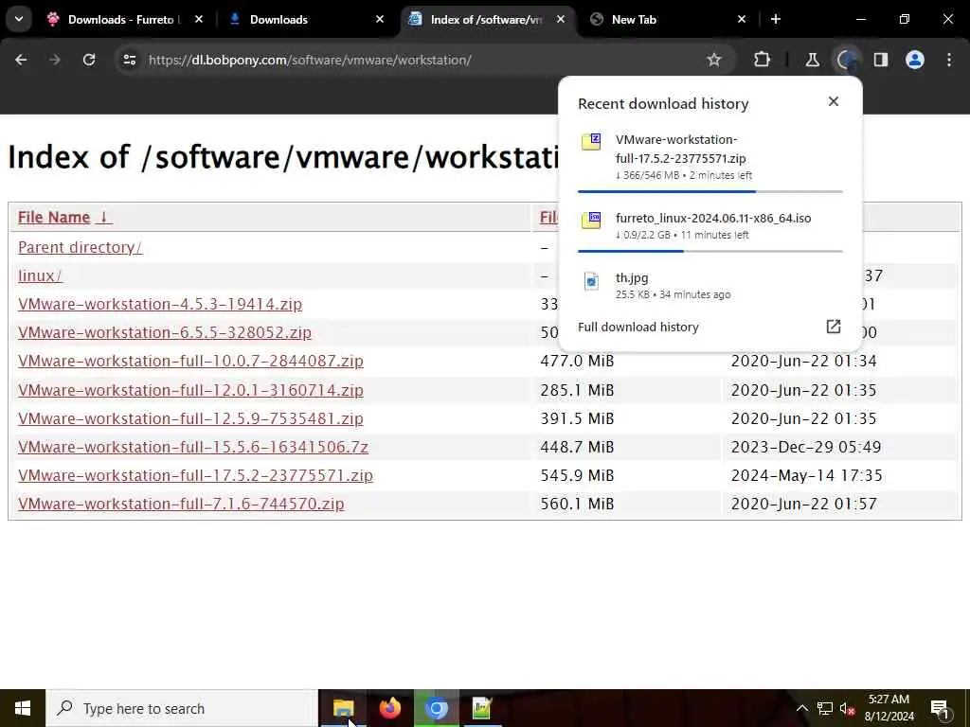Open the Extensions puzzle icon

[x=763, y=60]
